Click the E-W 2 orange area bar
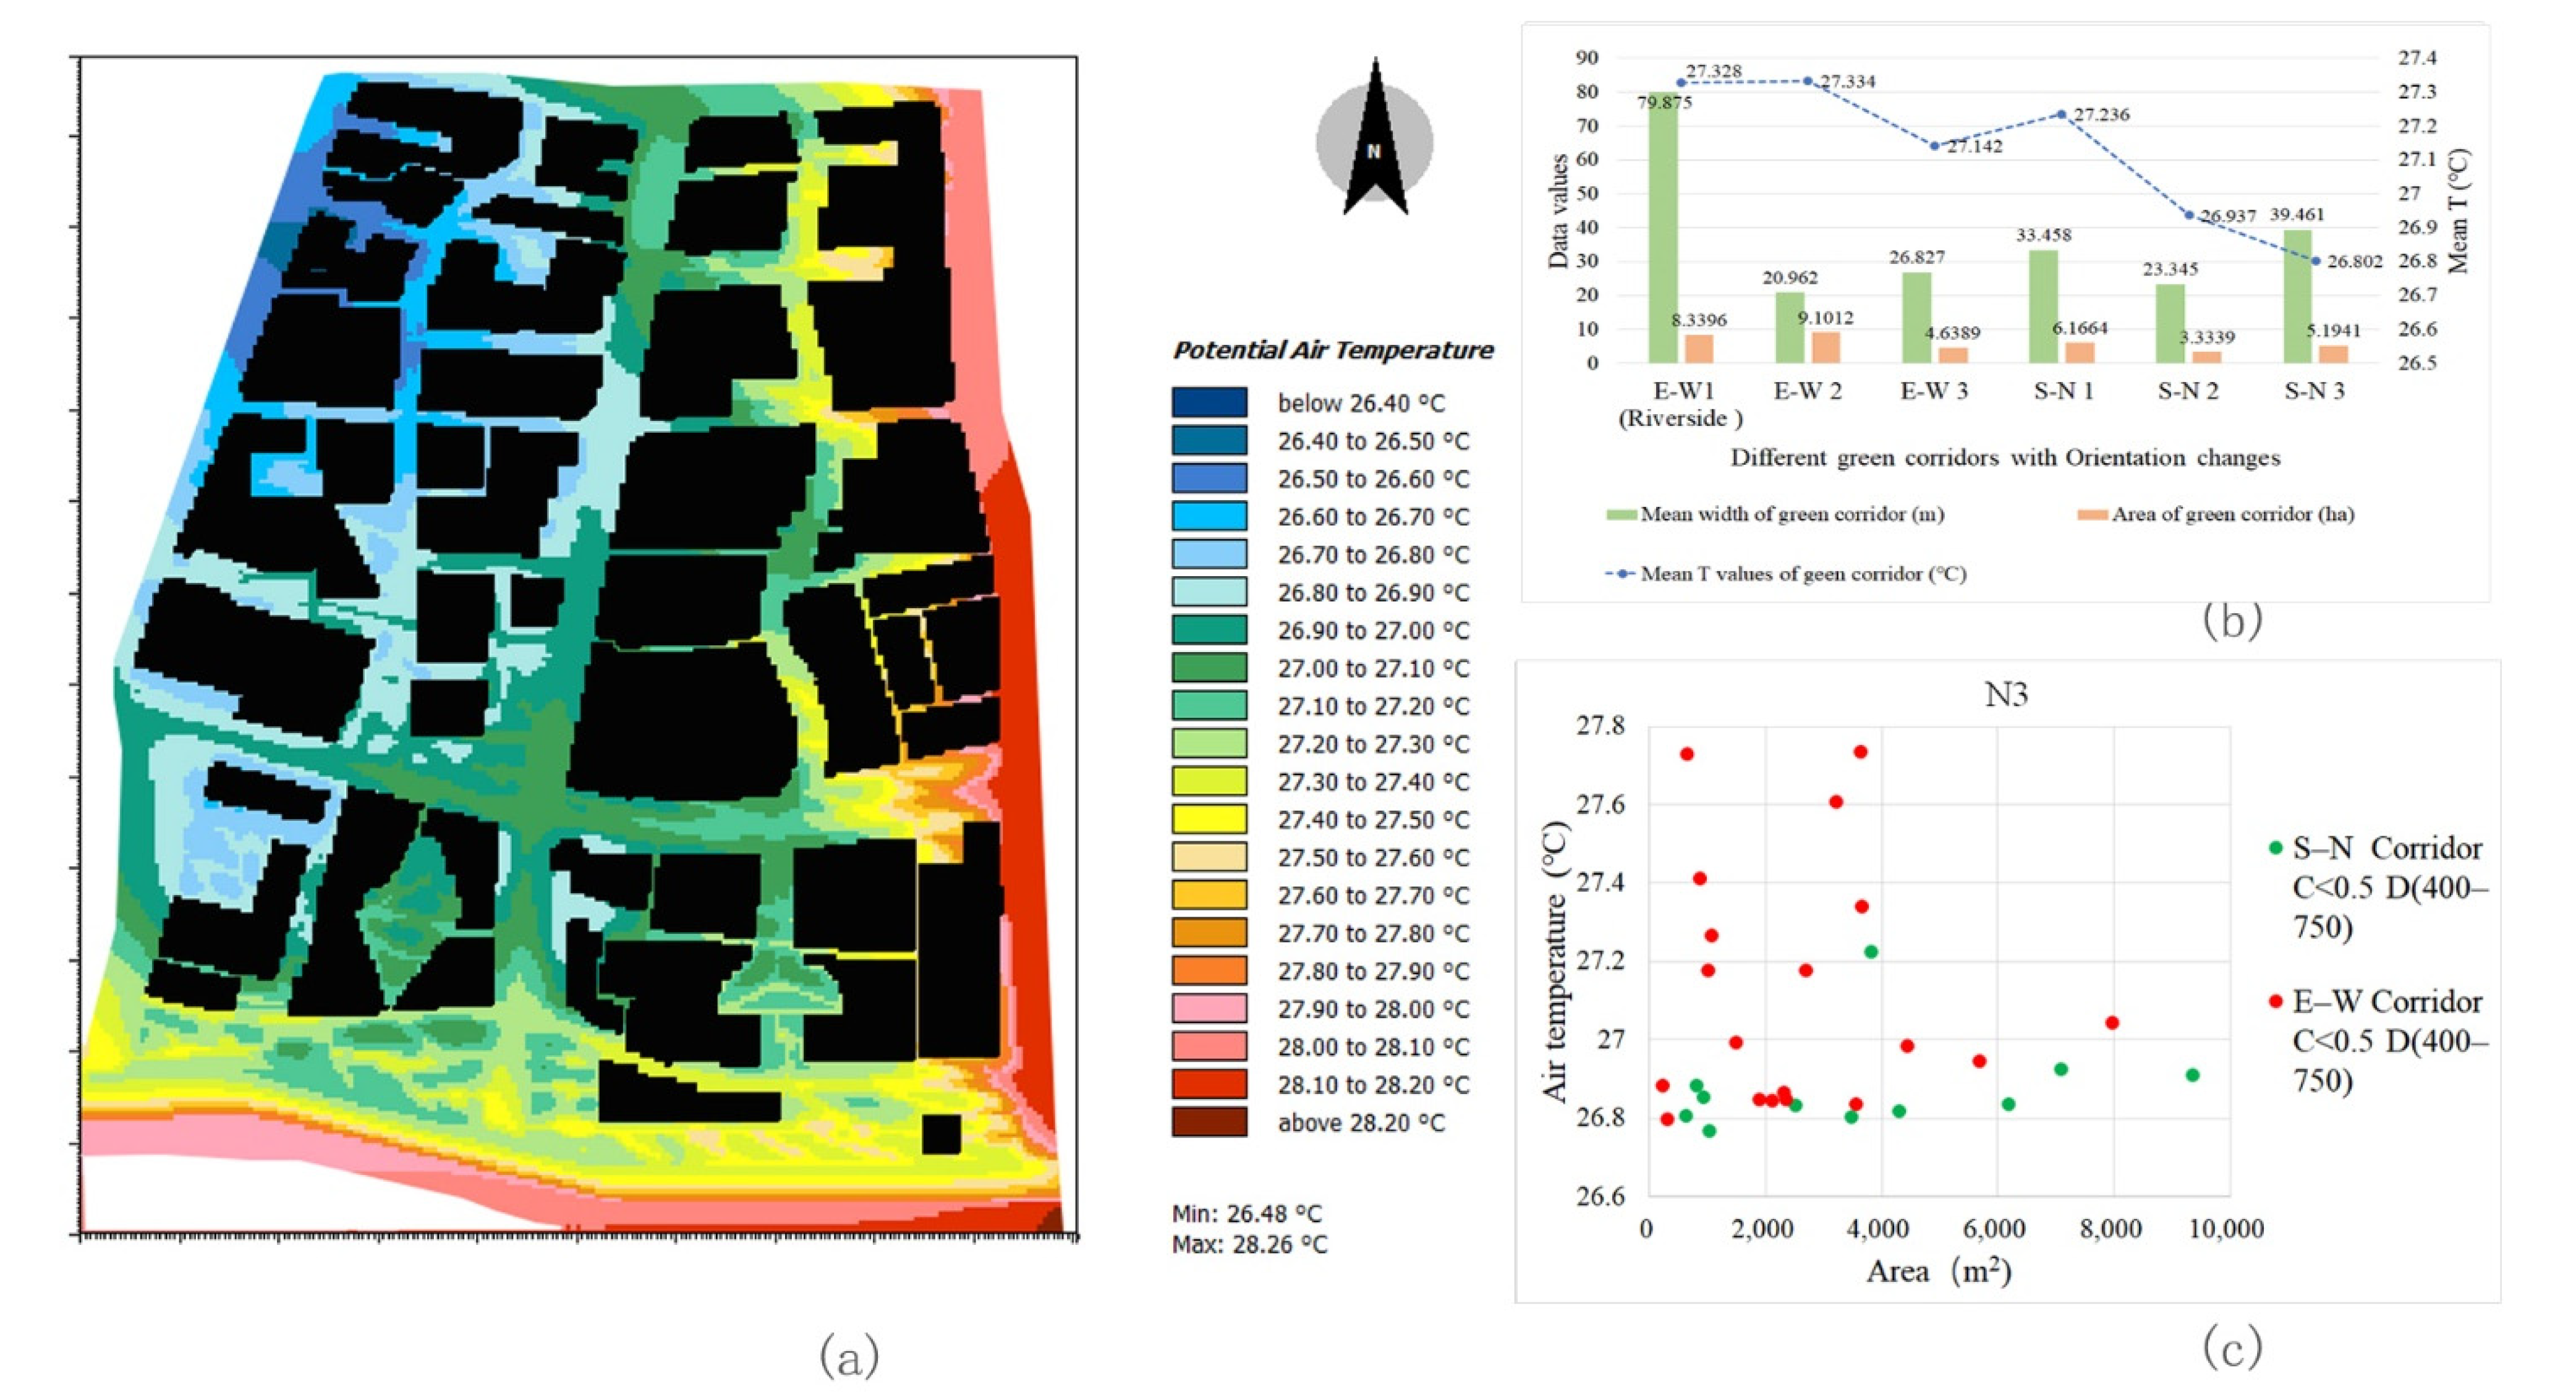The image size is (2576, 1392). point(1826,347)
